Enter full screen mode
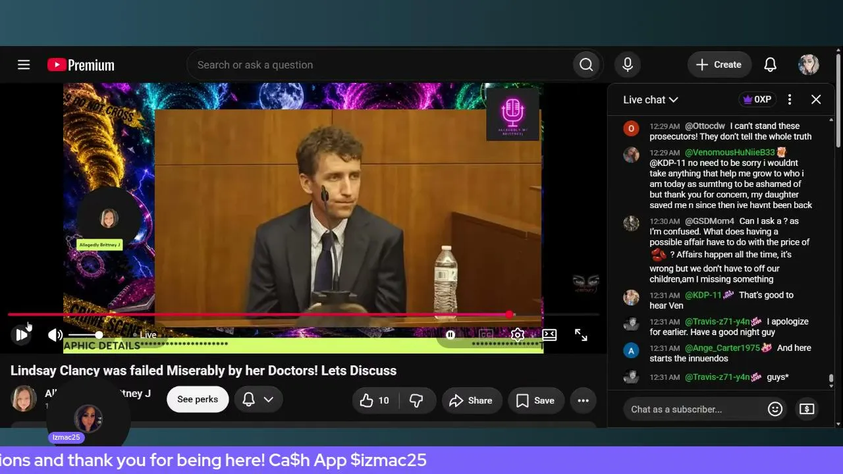 click(x=581, y=335)
